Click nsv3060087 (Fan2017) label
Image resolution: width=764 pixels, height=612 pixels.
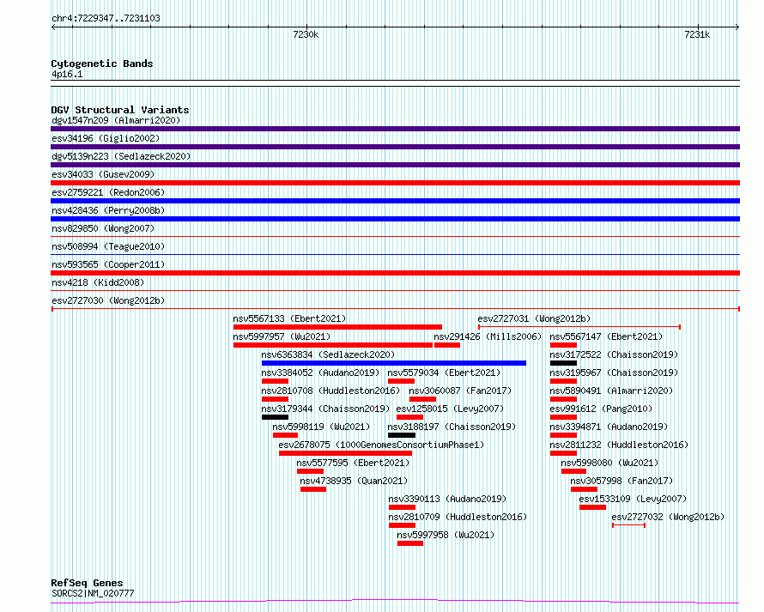click(x=460, y=391)
